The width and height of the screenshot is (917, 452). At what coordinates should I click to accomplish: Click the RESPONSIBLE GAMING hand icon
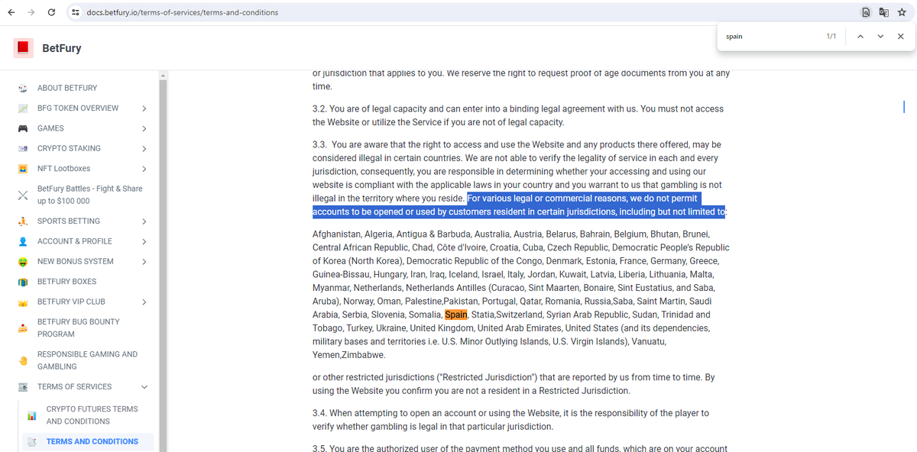[x=23, y=360]
